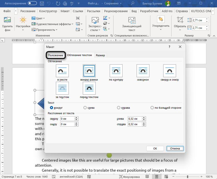
Task: Select the 'слева' text radio button
Action: [85, 108]
